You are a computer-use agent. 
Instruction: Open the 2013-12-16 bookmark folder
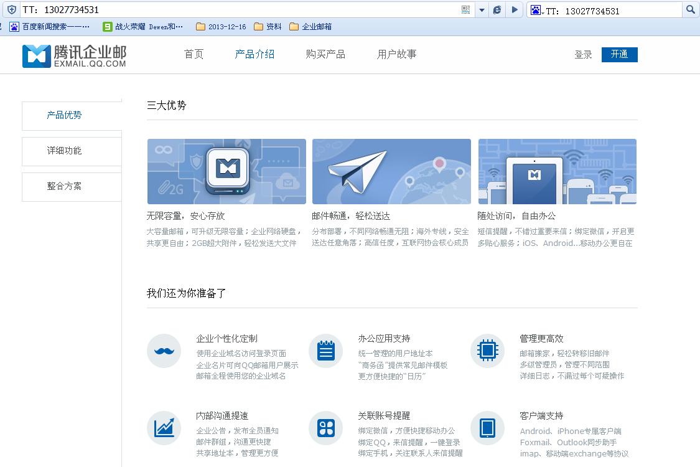tap(222, 27)
